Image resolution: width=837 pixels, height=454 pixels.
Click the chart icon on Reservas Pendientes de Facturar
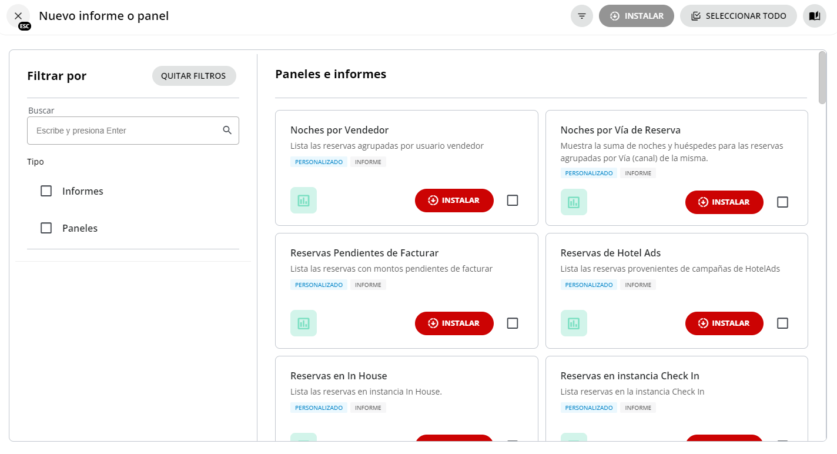click(x=303, y=323)
